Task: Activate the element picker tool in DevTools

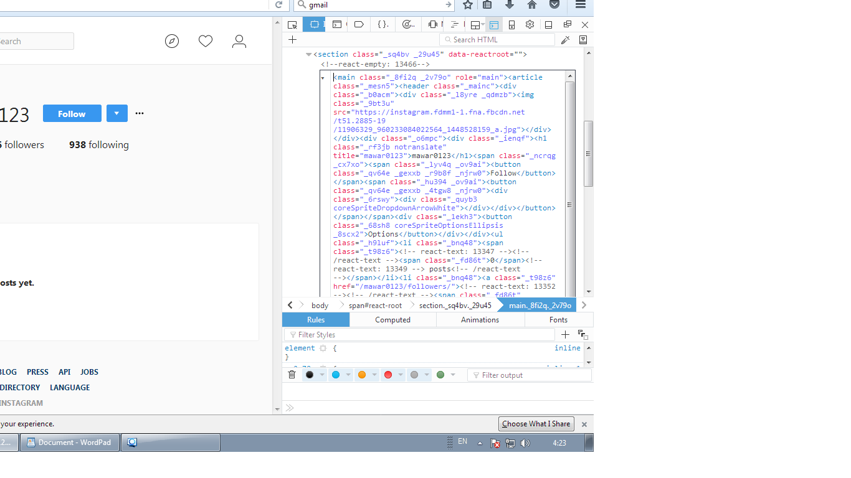Action: [x=292, y=25]
